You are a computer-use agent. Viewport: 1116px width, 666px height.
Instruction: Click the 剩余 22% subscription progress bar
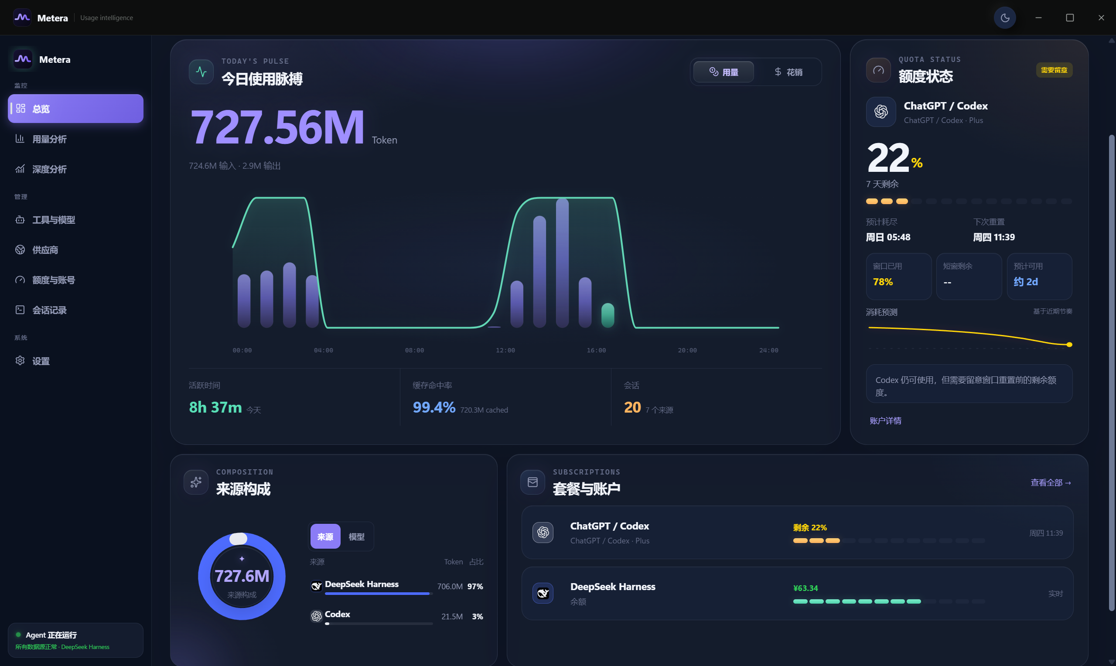click(x=889, y=541)
